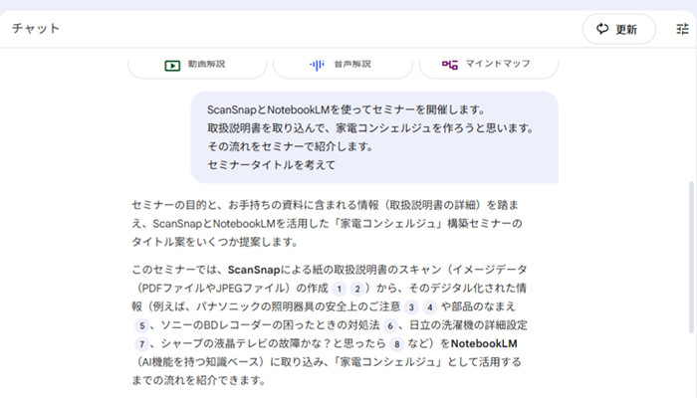697x398 pixels.
Task: Open the 動画解説 video overview button
Action: [197, 66]
